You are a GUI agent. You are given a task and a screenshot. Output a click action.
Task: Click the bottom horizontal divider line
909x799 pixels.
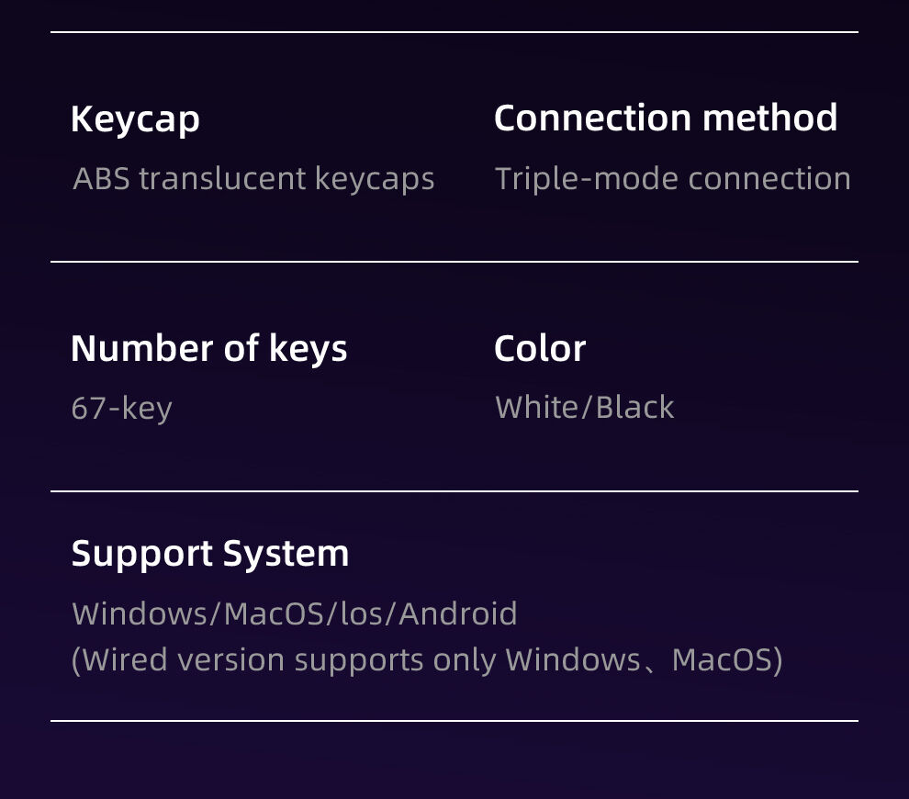pyautogui.click(x=454, y=721)
